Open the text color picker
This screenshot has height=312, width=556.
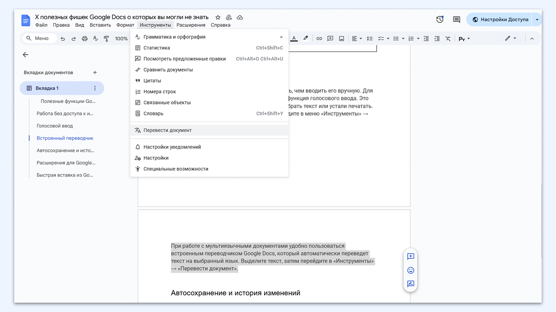tap(294, 39)
